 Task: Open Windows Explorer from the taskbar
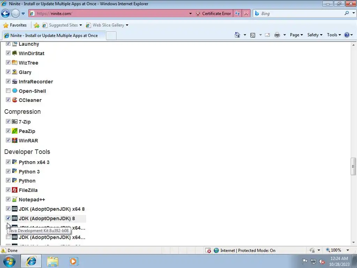tap(53, 261)
